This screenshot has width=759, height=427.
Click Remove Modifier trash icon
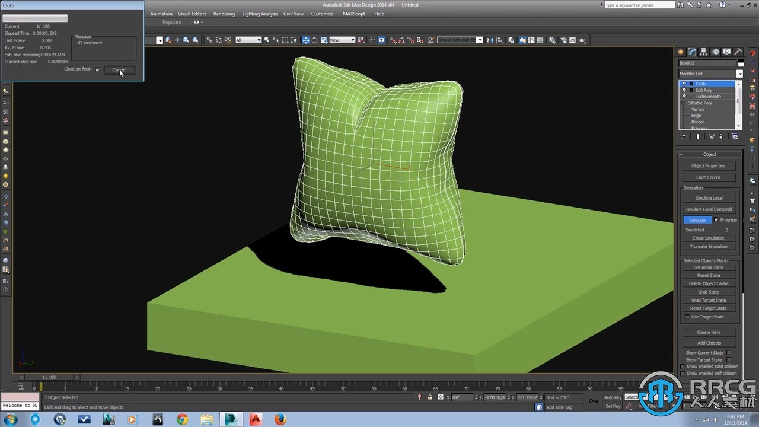[x=720, y=136]
